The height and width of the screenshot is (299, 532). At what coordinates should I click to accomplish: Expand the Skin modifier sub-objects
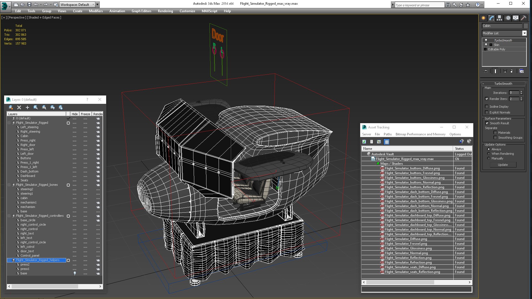pos(491,45)
